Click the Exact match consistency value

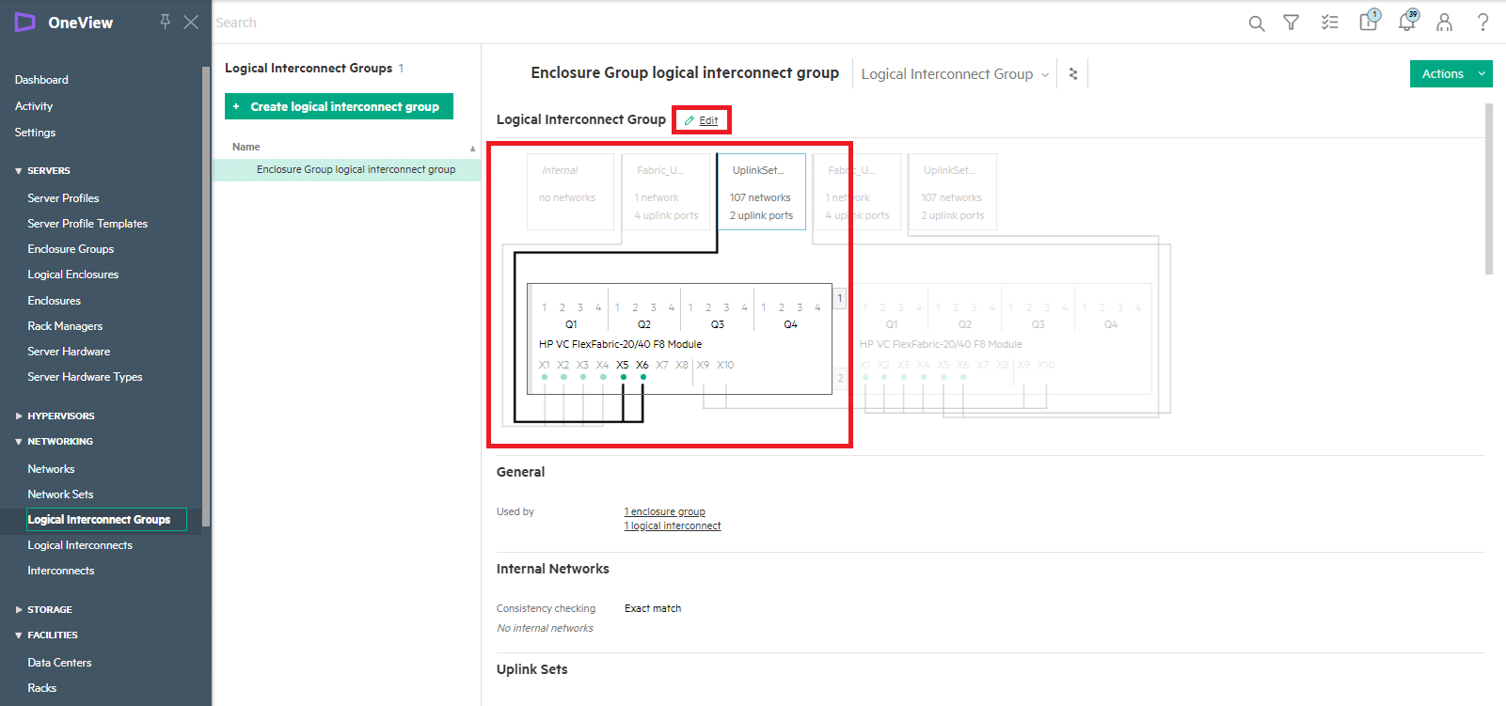pos(653,609)
